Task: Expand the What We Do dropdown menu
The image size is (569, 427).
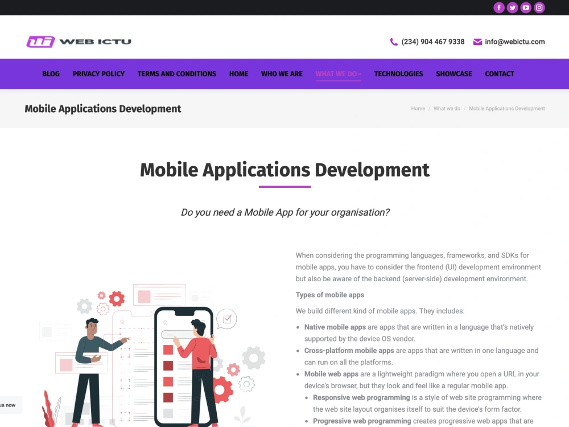Action: (x=338, y=73)
